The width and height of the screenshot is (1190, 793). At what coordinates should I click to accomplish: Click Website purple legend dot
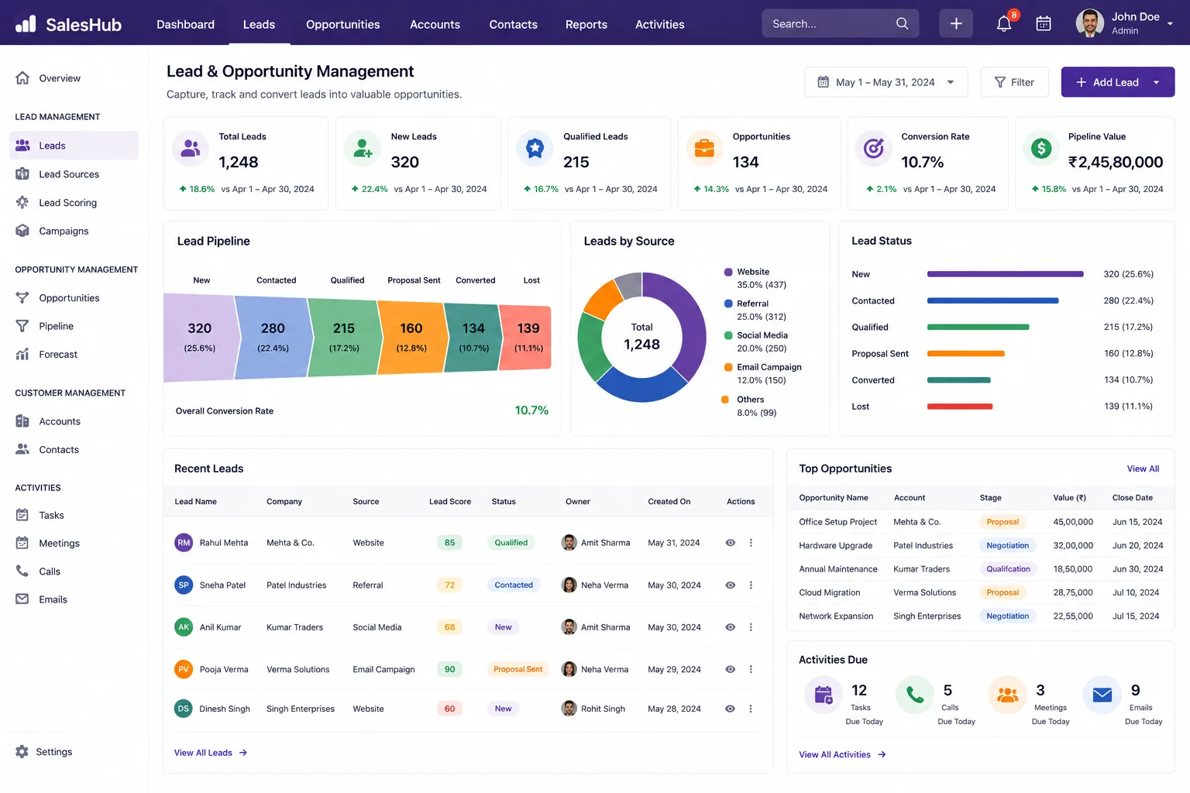(728, 272)
